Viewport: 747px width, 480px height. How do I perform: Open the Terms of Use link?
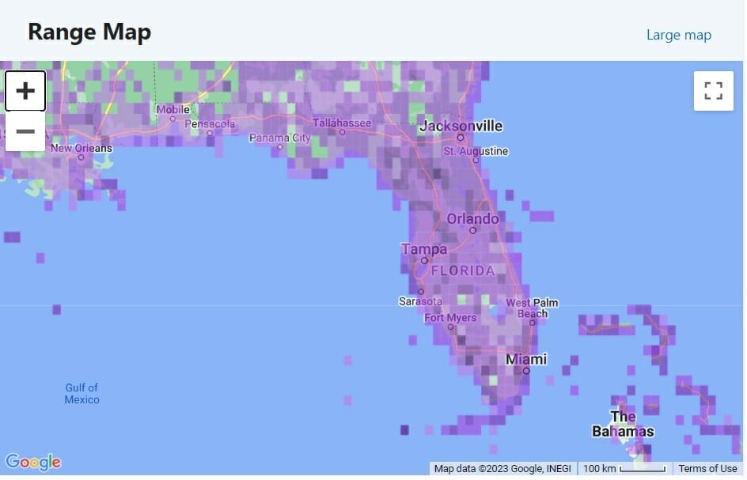[x=709, y=470]
